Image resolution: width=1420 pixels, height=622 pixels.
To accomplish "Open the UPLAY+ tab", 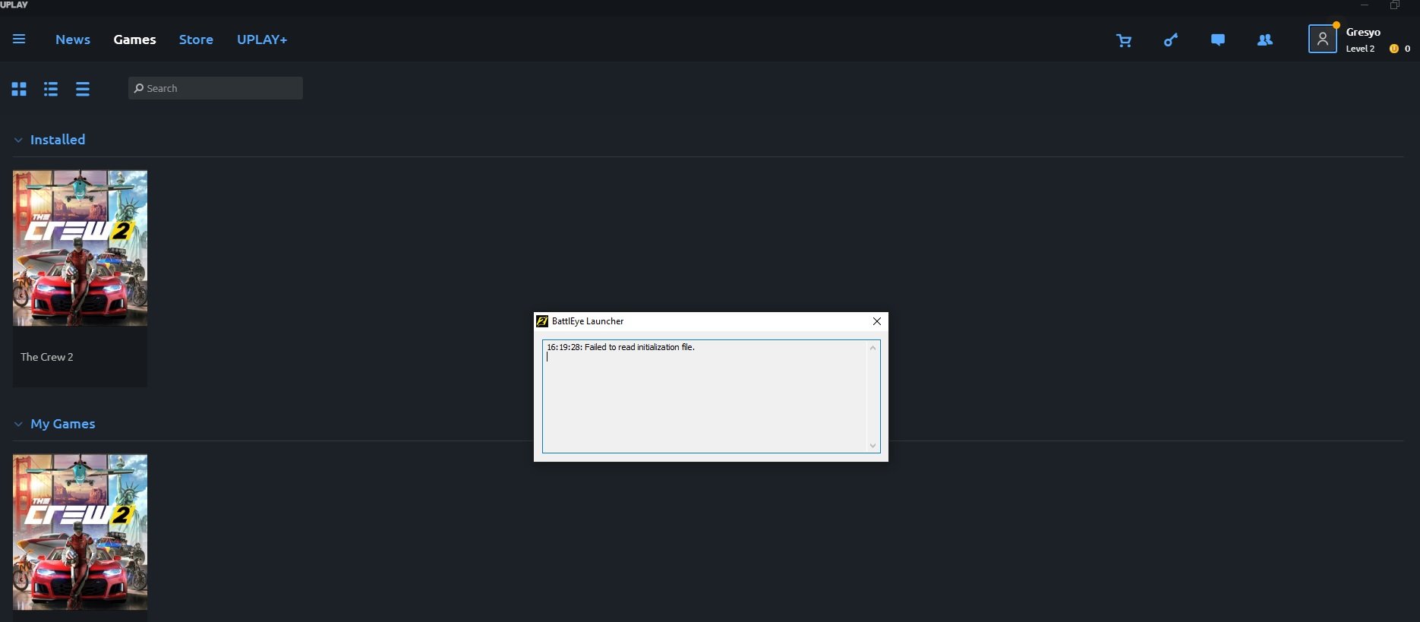I will click(262, 39).
